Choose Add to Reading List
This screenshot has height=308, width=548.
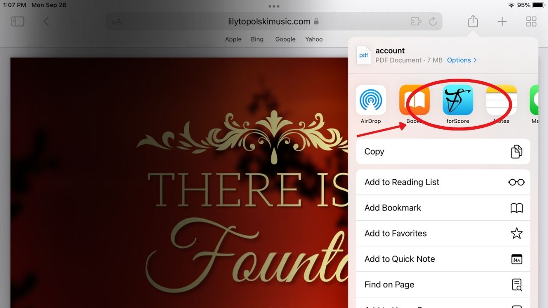click(443, 182)
